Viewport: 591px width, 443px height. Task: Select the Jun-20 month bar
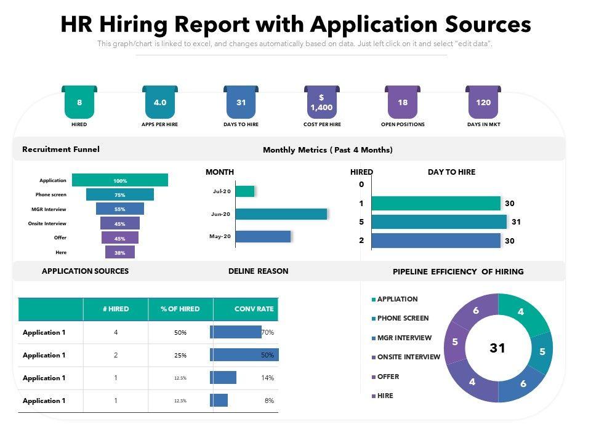point(281,214)
